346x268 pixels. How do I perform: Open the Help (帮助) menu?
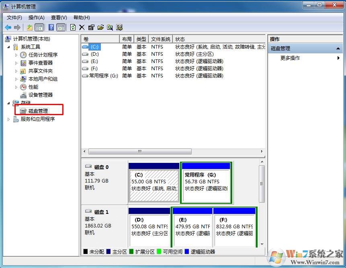coord(82,18)
